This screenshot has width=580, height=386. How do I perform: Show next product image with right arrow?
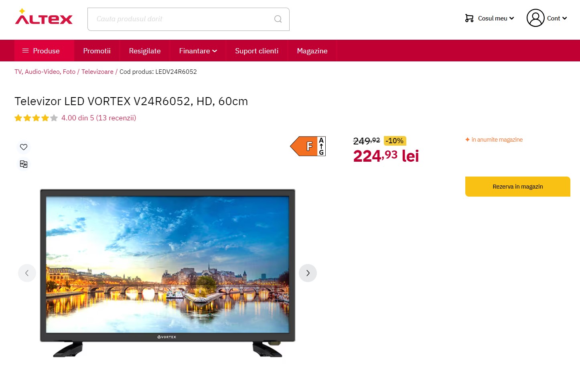308,273
